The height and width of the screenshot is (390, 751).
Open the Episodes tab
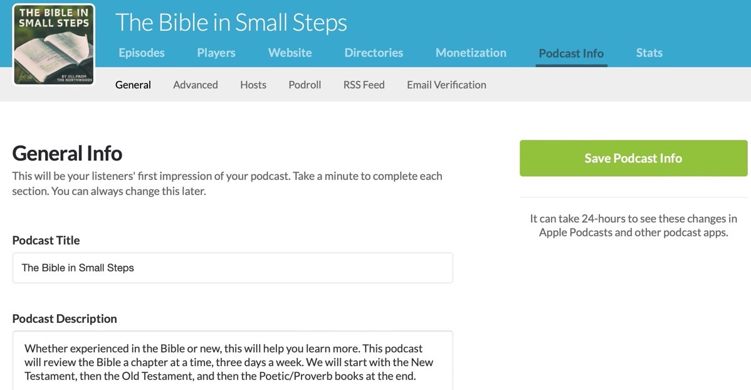[x=142, y=53]
